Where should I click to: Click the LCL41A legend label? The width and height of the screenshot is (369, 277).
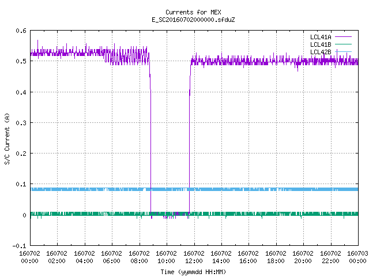[x=321, y=37]
